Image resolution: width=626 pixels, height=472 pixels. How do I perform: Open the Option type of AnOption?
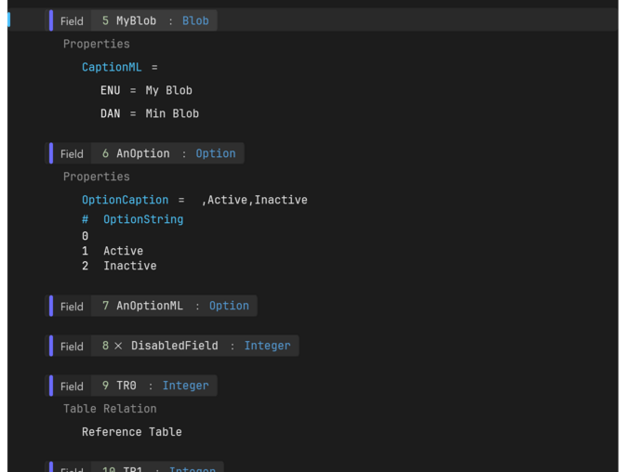tap(216, 153)
